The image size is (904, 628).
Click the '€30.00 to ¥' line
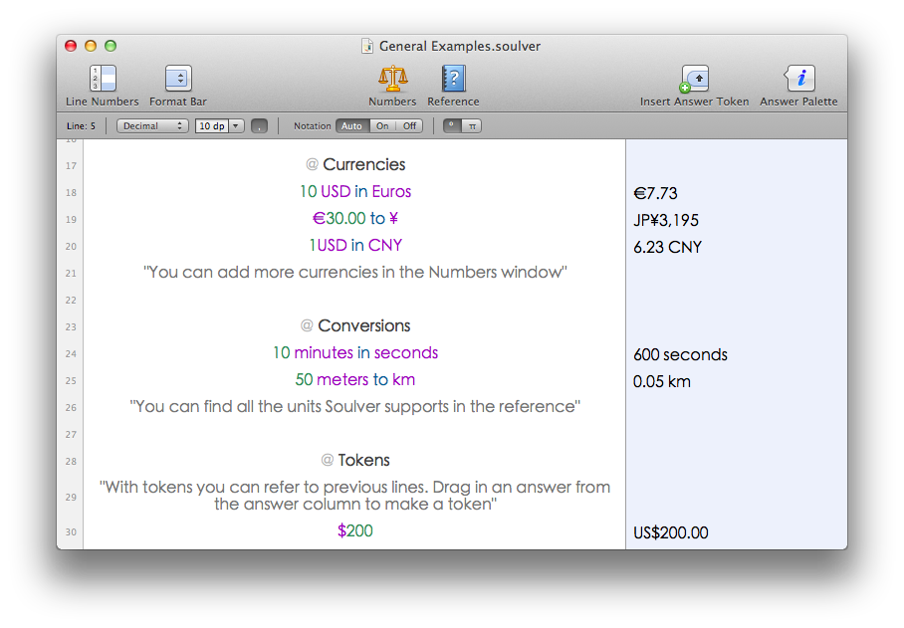(355, 218)
